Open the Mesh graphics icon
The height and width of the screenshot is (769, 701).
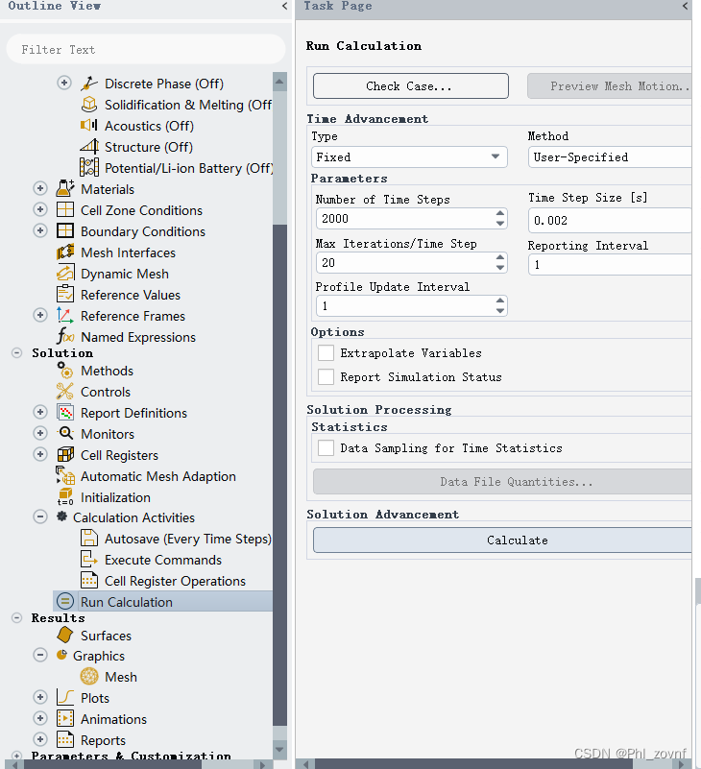tap(89, 677)
